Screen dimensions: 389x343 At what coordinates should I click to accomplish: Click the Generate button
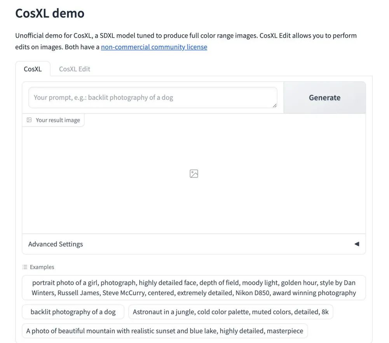click(324, 98)
